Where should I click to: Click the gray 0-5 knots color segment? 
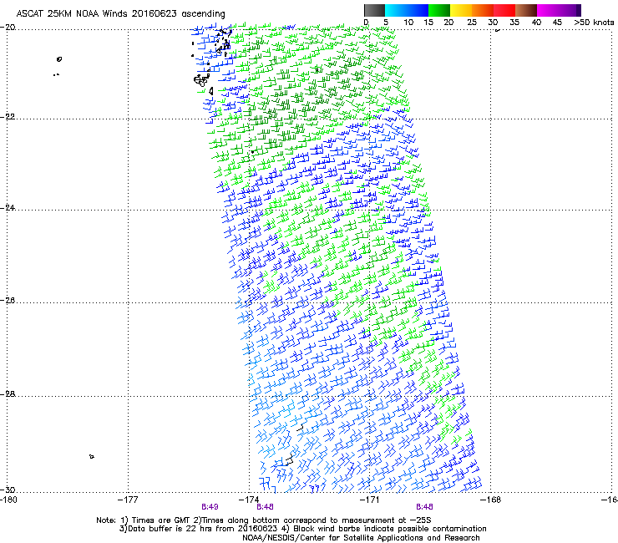click(x=374, y=10)
